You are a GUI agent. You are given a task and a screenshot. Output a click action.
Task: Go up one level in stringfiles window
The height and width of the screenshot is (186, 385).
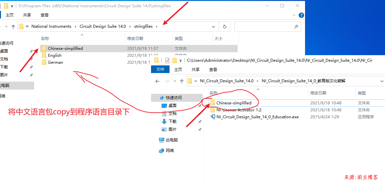tap(14, 27)
